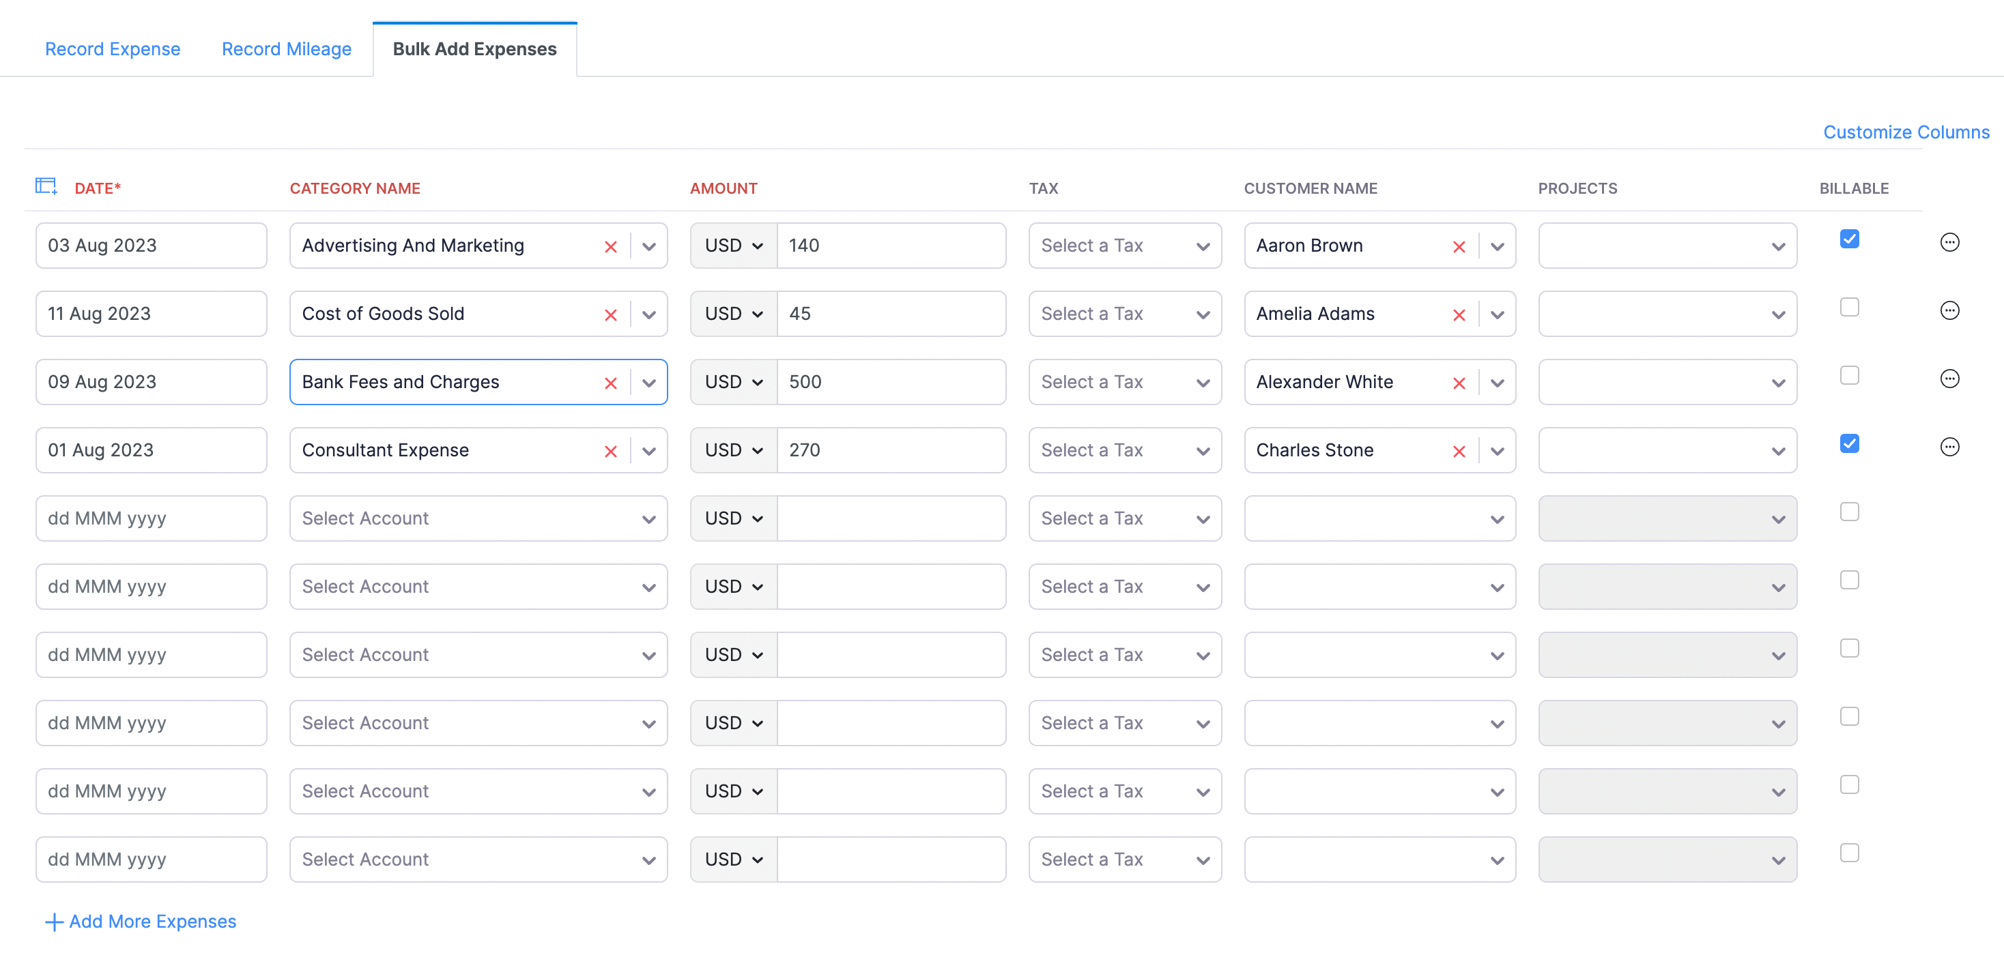
Task: Open the row options menu for the 03 Aug expense
Action: (x=1949, y=242)
